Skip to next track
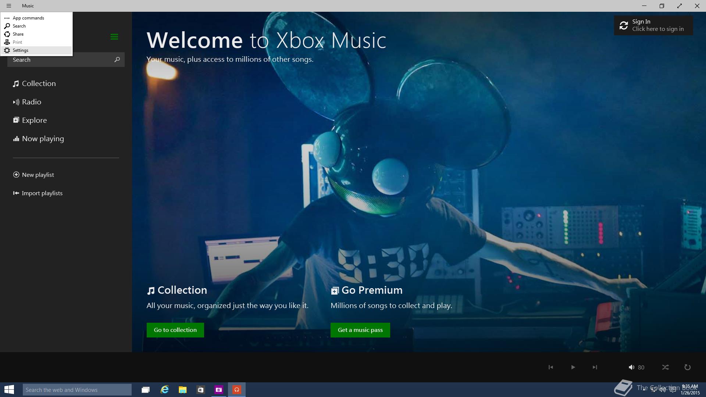This screenshot has width=706, height=397. coord(595,367)
